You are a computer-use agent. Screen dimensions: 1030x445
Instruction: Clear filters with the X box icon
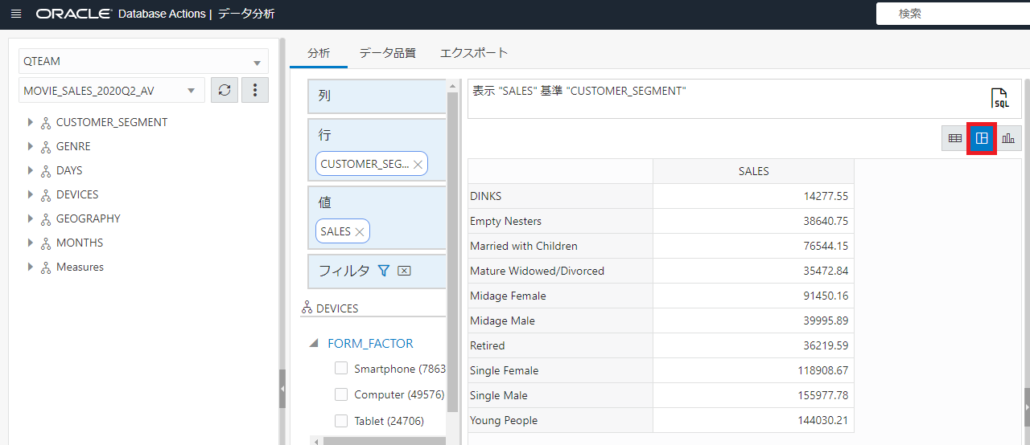click(x=405, y=271)
